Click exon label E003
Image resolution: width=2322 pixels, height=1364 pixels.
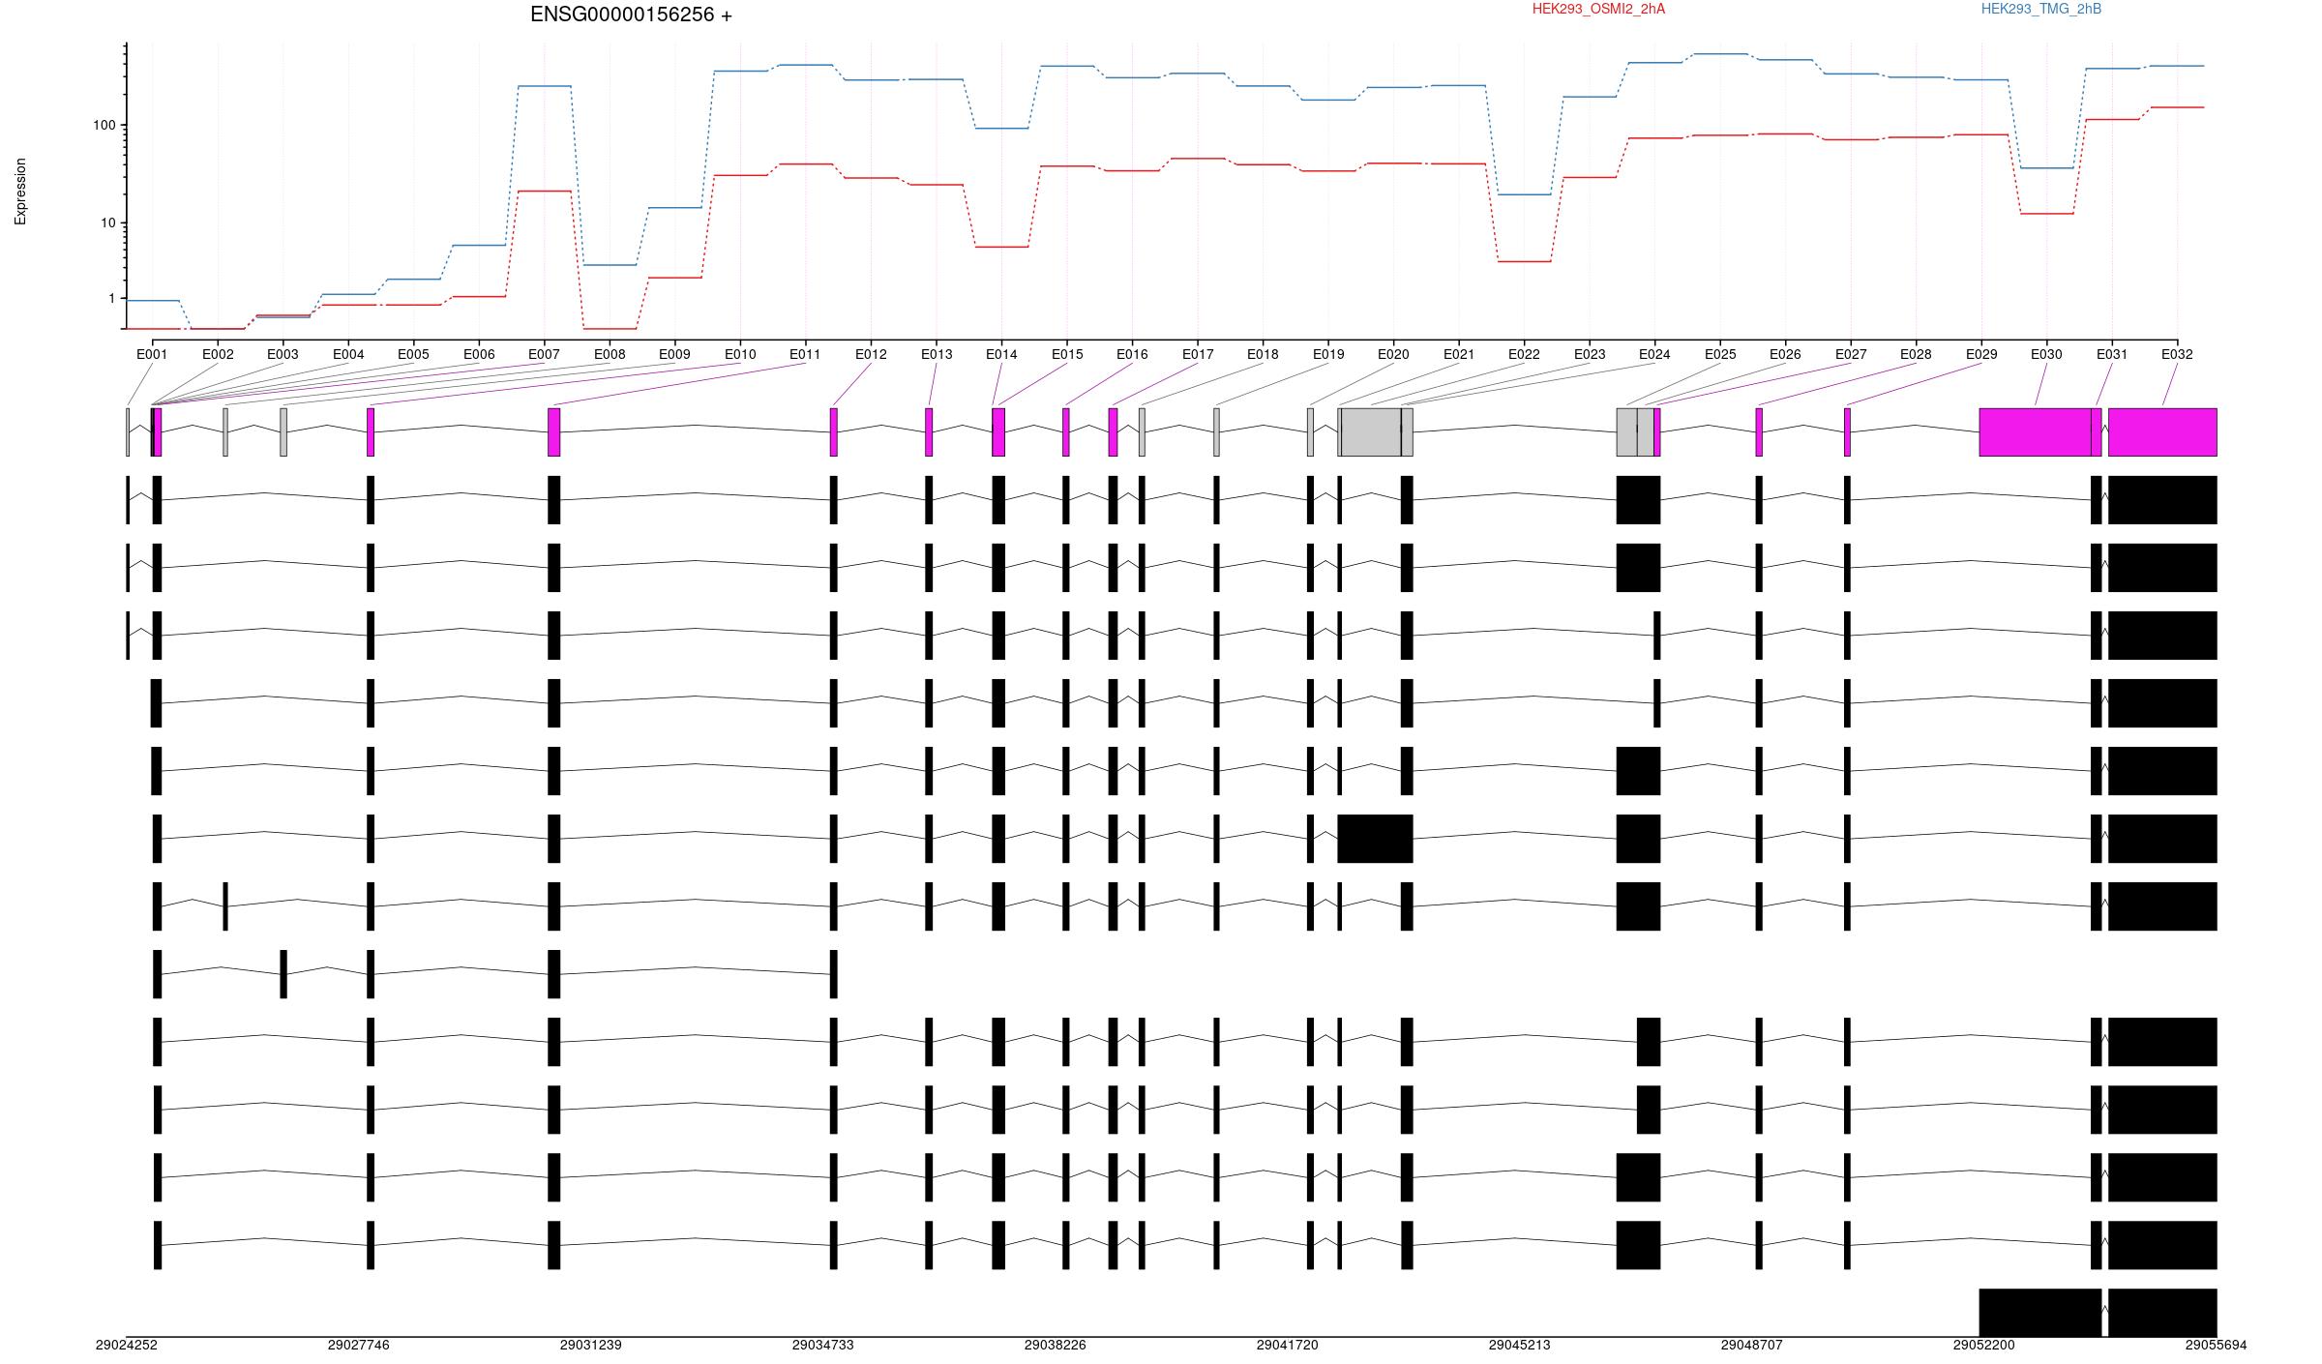pyautogui.click(x=283, y=354)
